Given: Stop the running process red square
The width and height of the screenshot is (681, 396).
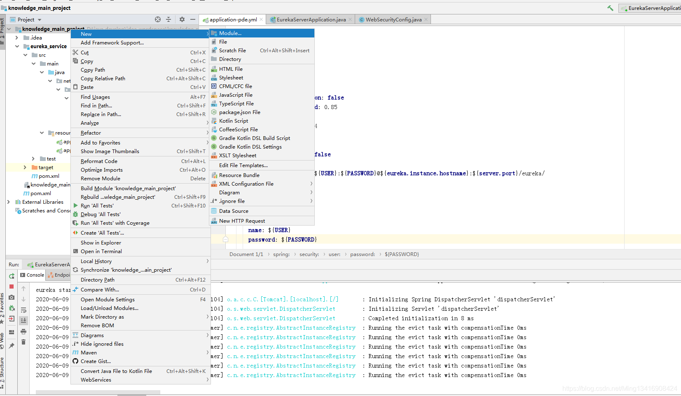Looking at the screenshot, I should pyautogui.click(x=12, y=287).
